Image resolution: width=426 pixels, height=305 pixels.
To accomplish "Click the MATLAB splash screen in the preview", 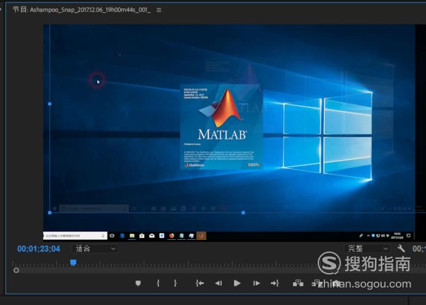I will [222, 127].
